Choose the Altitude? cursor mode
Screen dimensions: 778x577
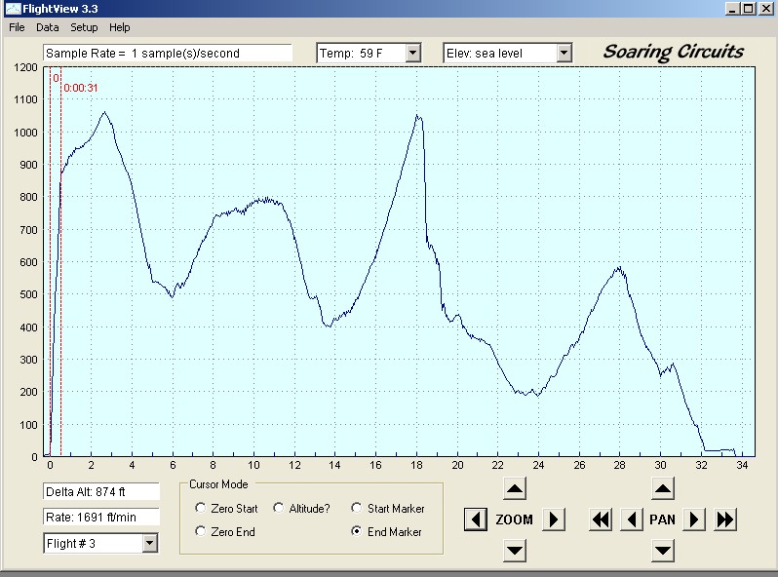coord(279,508)
